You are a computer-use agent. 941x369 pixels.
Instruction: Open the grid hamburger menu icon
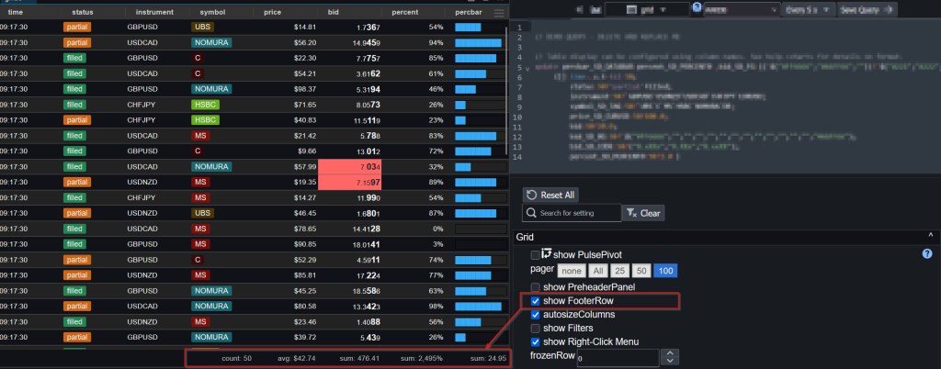pyautogui.click(x=499, y=13)
